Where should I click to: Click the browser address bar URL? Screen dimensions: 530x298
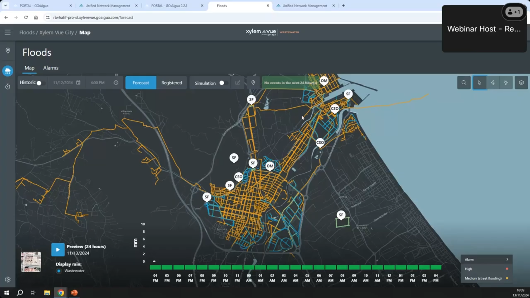click(x=93, y=17)
